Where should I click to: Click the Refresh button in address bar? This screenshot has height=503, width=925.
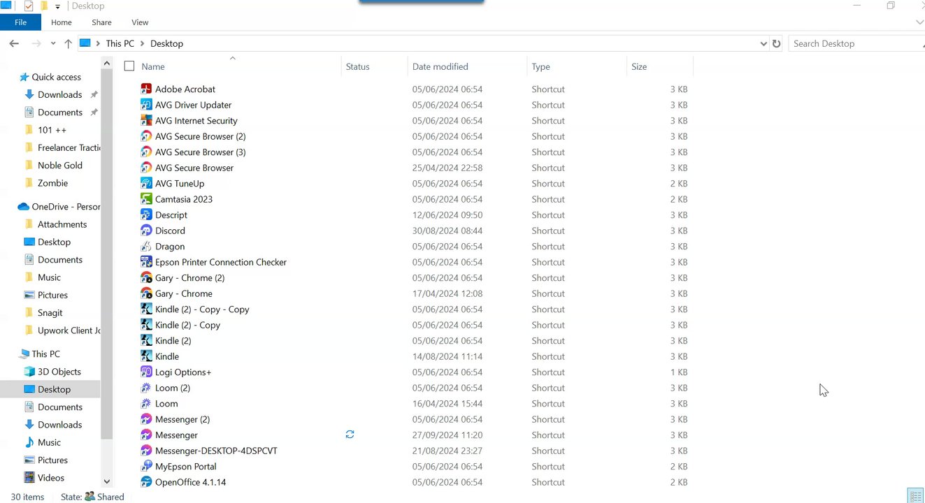point(776,43)
